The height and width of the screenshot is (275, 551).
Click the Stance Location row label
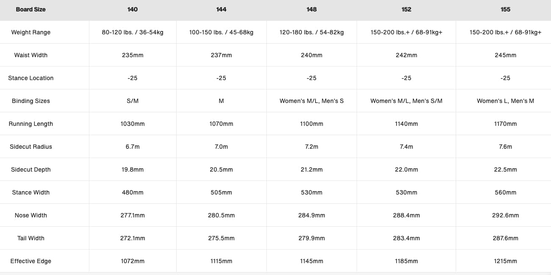pyautogui.click(x=31, y=78)
